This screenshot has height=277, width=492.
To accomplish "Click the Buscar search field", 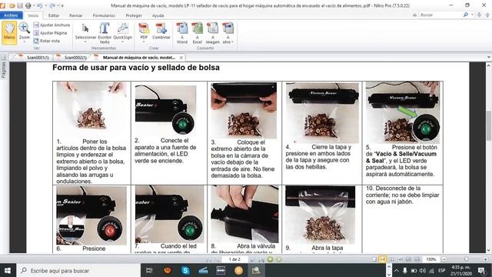I will (x=440, y=15).
